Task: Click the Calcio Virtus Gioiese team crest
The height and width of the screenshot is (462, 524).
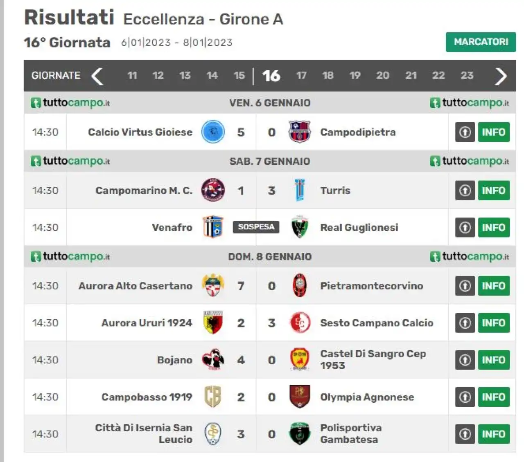Action: coord(213,132)
